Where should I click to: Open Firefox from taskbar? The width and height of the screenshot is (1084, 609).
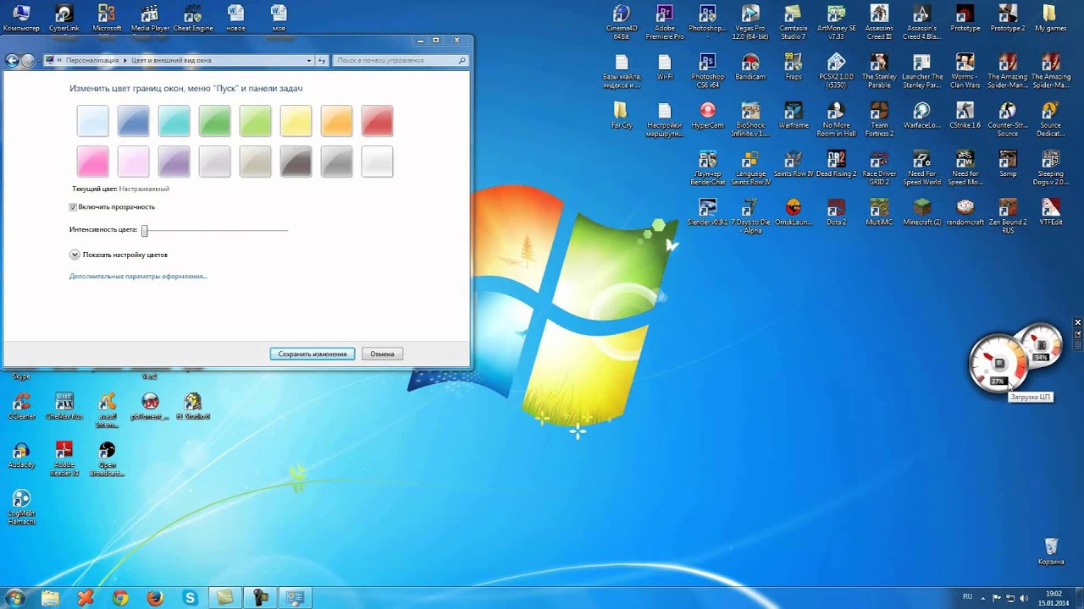[x=155, y=597]
